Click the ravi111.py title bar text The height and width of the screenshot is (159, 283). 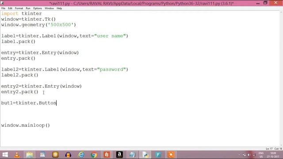pyautogui.click(x=141, y=3)
